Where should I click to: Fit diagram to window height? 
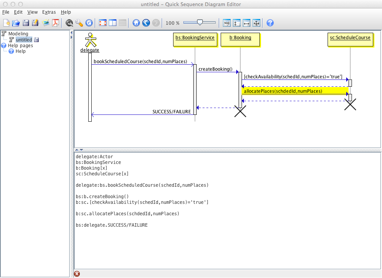tap(236, 23)
